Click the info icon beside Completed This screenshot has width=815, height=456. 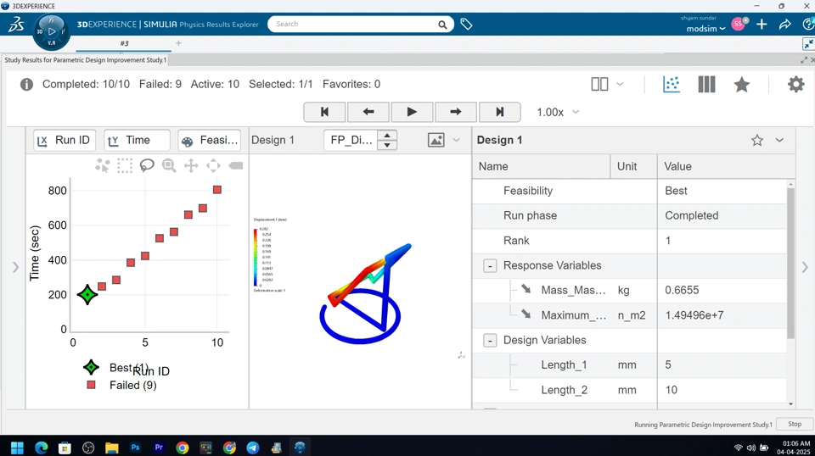[x=26, y=84]
